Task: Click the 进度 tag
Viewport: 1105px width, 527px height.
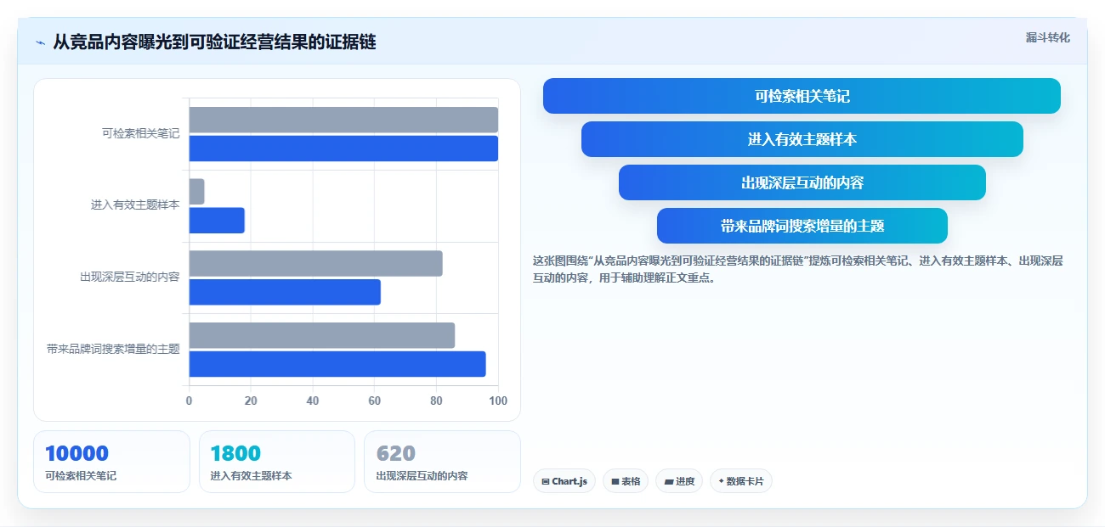Action: coord(679,481)
